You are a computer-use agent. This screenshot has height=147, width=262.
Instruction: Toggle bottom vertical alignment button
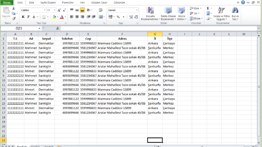(82, 10)
